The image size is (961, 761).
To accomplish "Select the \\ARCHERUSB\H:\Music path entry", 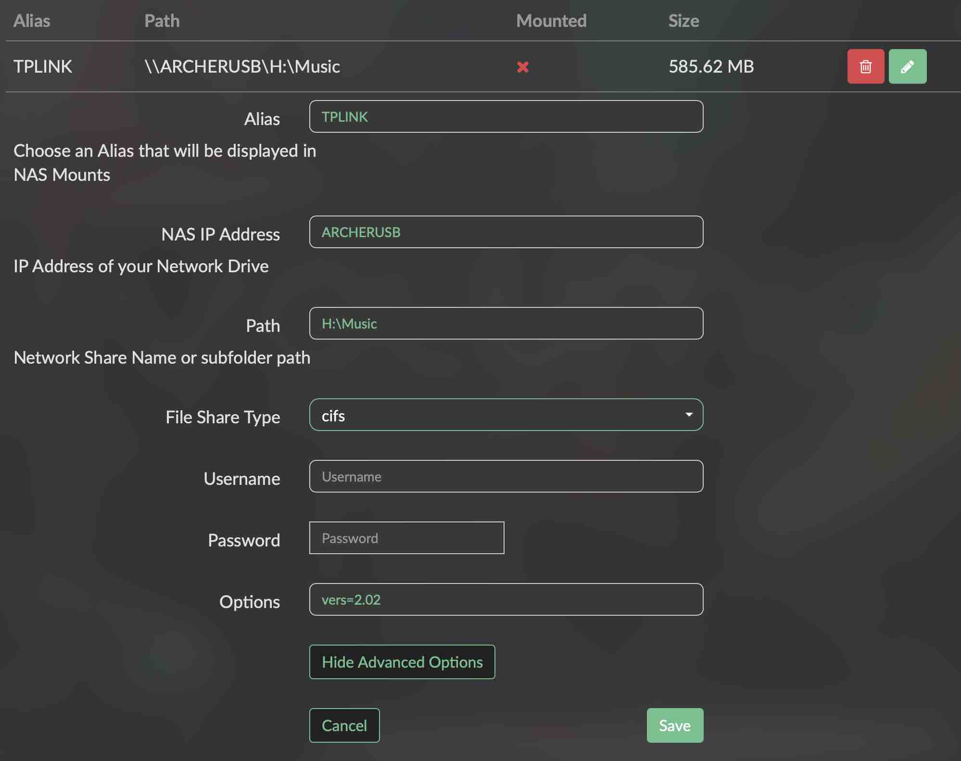I will (242, 66).
